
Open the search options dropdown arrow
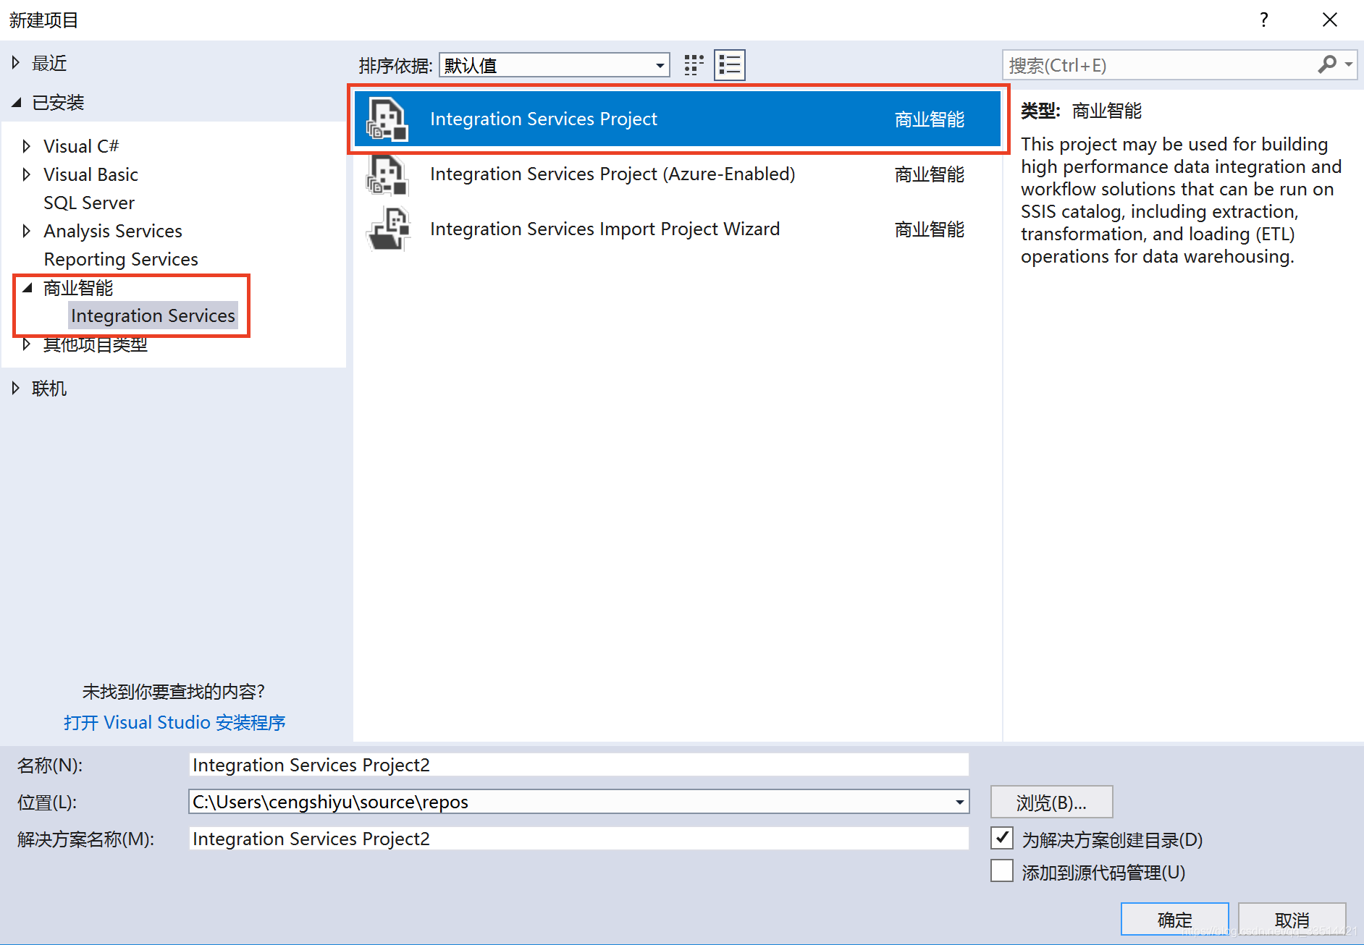(x=1349, y=64)
